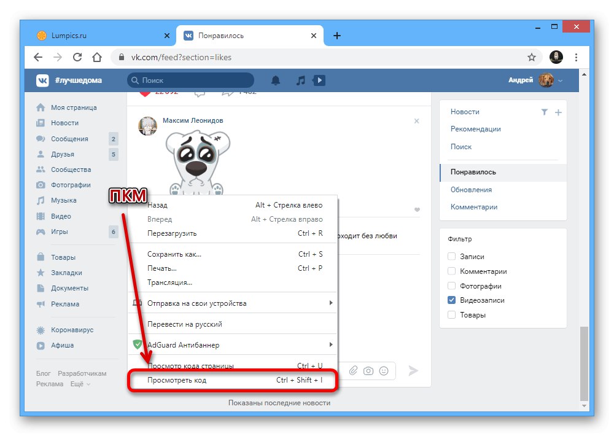Viewport: 614px width, 436px height.
Task: Check the Записи filter checkbox
Action: click(x=451, y=256)
